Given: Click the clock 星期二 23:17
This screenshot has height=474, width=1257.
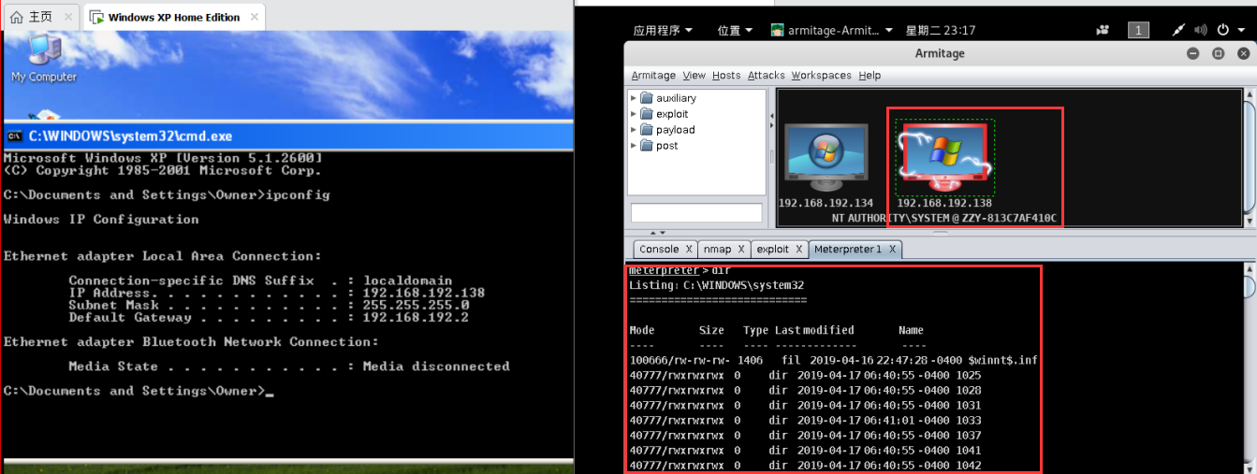Looking at the screenshot, I should pyautogui.click(x=943, y=30).
